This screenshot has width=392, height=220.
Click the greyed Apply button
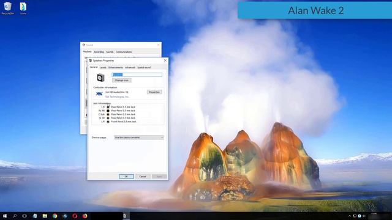[159, 177]
